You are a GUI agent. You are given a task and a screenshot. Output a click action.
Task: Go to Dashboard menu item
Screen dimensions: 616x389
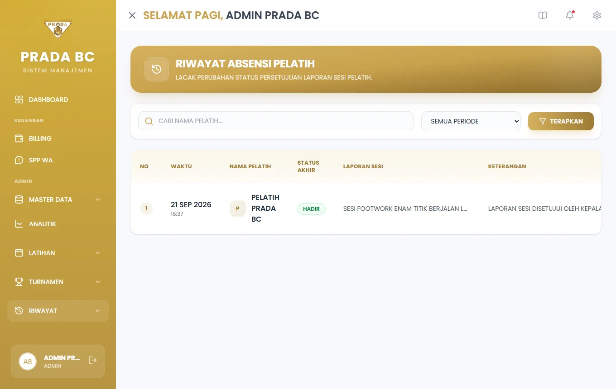[x=58, y=100]
